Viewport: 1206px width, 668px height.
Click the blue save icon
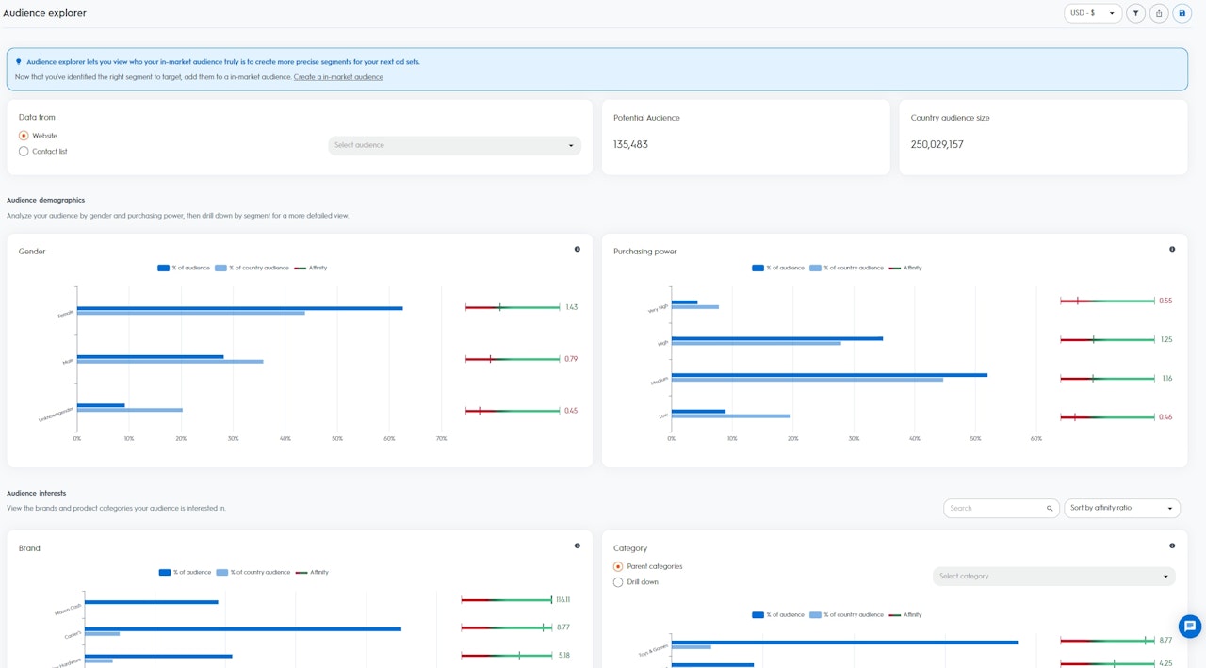1182,13
